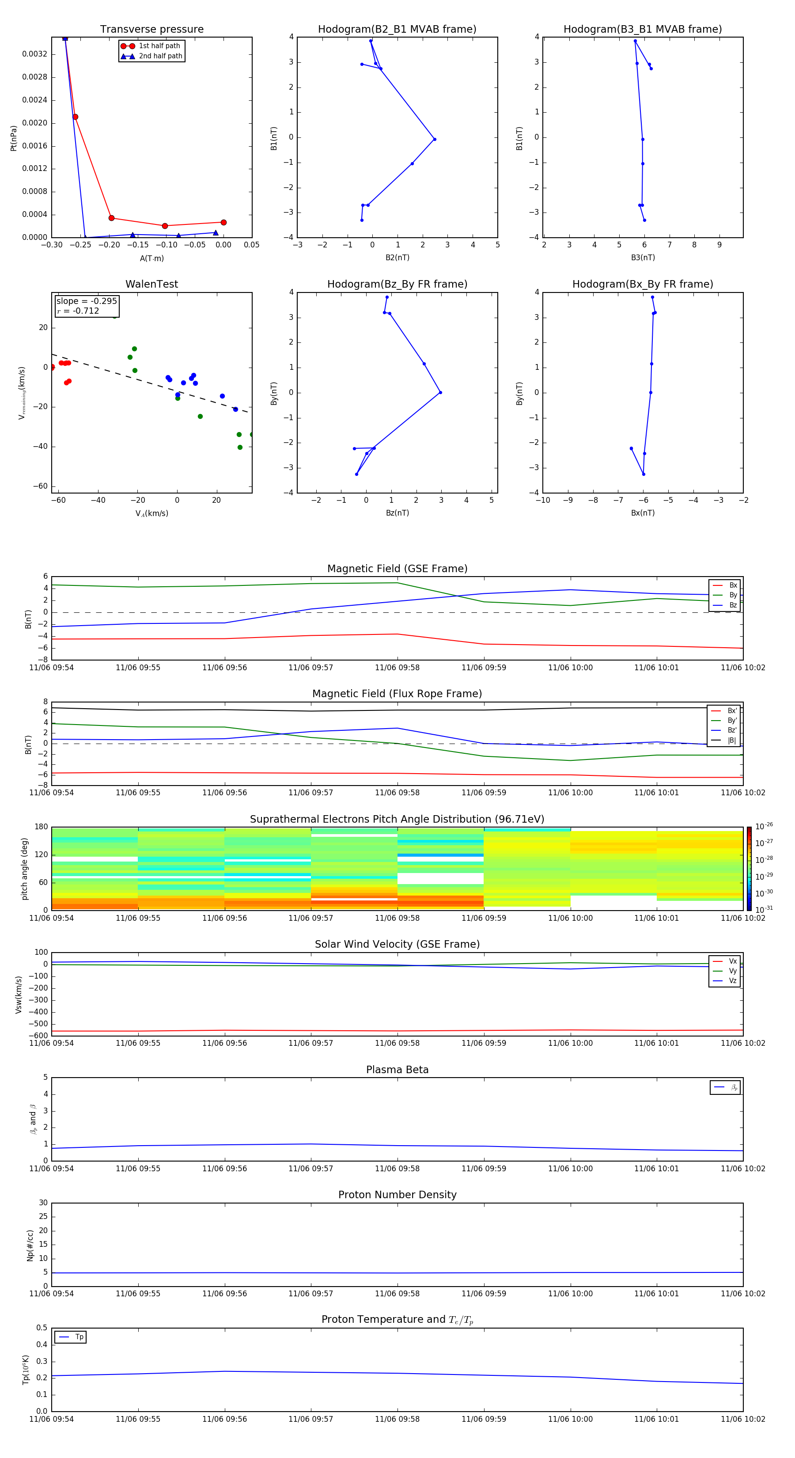Screen dimensions: 795x1458
Task: Select the '2nd half path' legend entry
Action: pos(151,56)
